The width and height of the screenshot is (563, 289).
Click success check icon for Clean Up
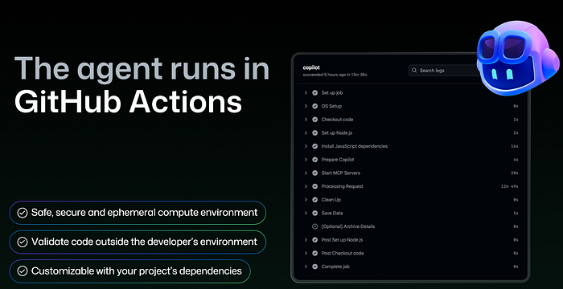pos(315,200)
